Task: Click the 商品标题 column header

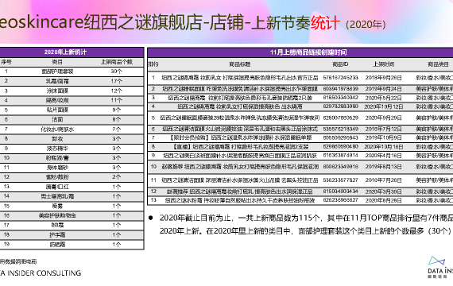Action: [239, 64]
